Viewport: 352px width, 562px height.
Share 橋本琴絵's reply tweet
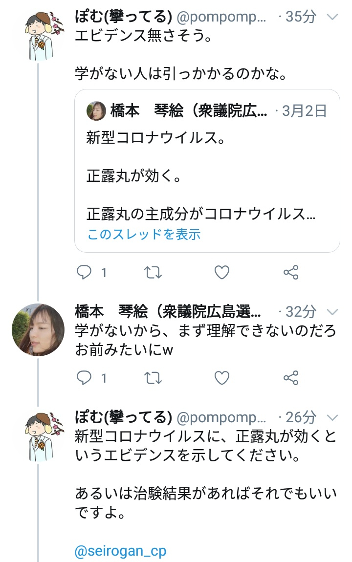point(291,378)
